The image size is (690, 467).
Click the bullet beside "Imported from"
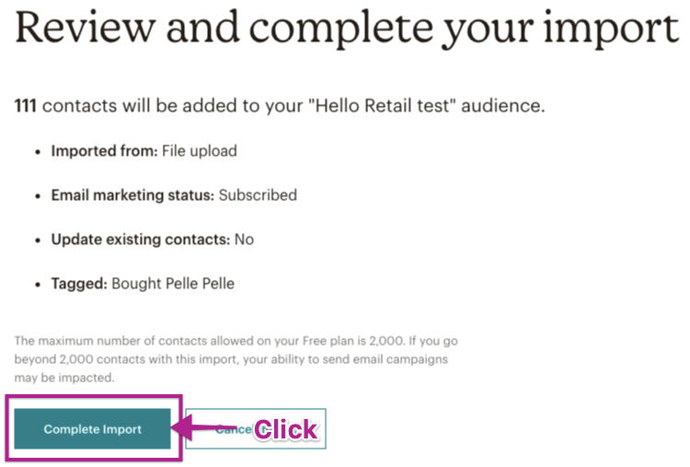point(38,152)
